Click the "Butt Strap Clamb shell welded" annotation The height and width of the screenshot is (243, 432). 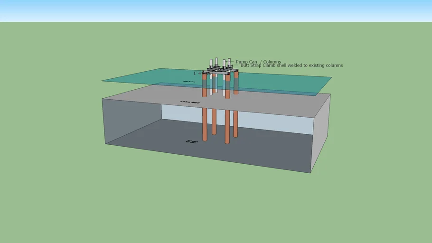point(291,65)
